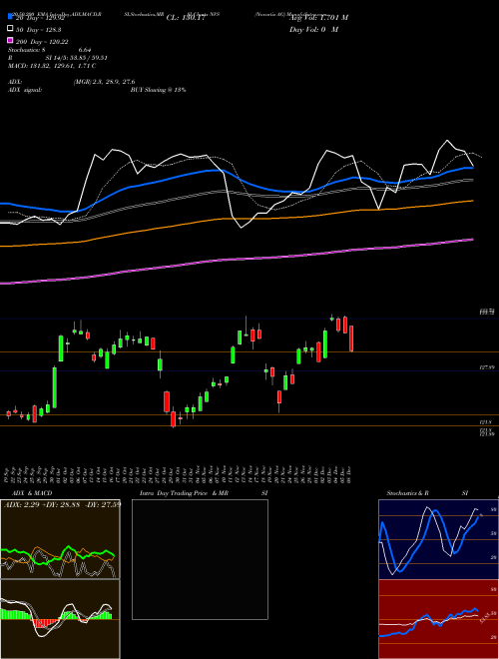Click the rotated date labels under the candlesticks
This screenshot has width=499, height=659.
[179, 474]
